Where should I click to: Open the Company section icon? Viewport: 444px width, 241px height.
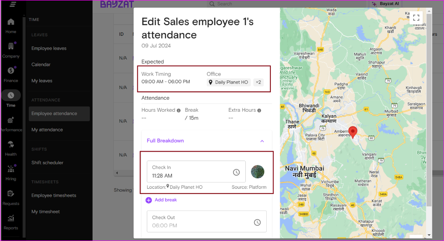coord(11,47)
